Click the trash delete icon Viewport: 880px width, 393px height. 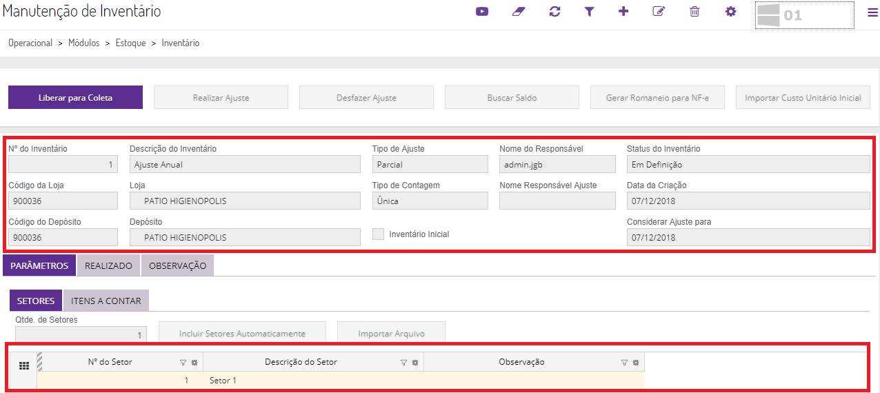click(694, 12)
